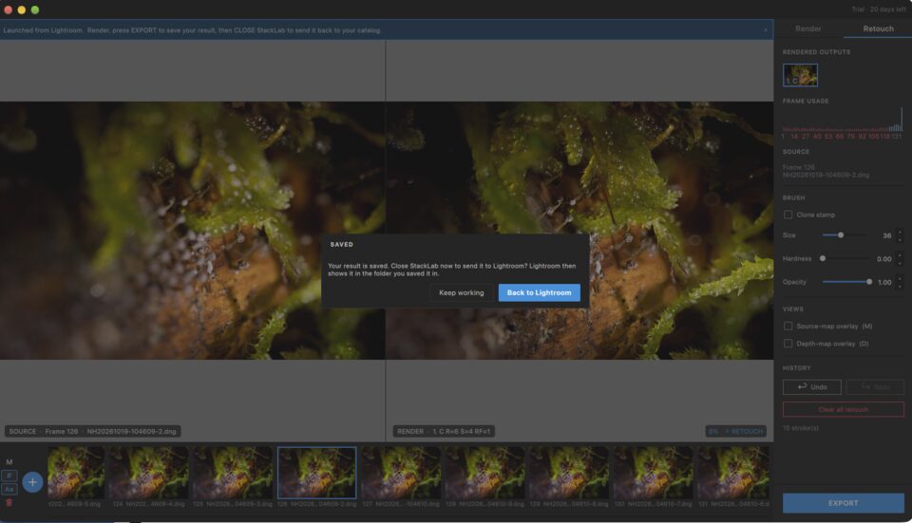Image resolution: width=912 pixels, height=523 pixels.
Task: Click the Undo button under History
Action: pyautogui.click(x=811, y=387)
